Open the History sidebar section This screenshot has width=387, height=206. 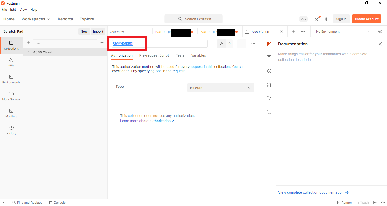tap(11, 130)
